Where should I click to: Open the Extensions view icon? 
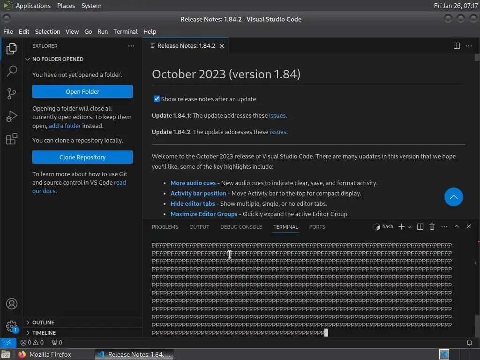pyautogui.click(x=11, y=139)
